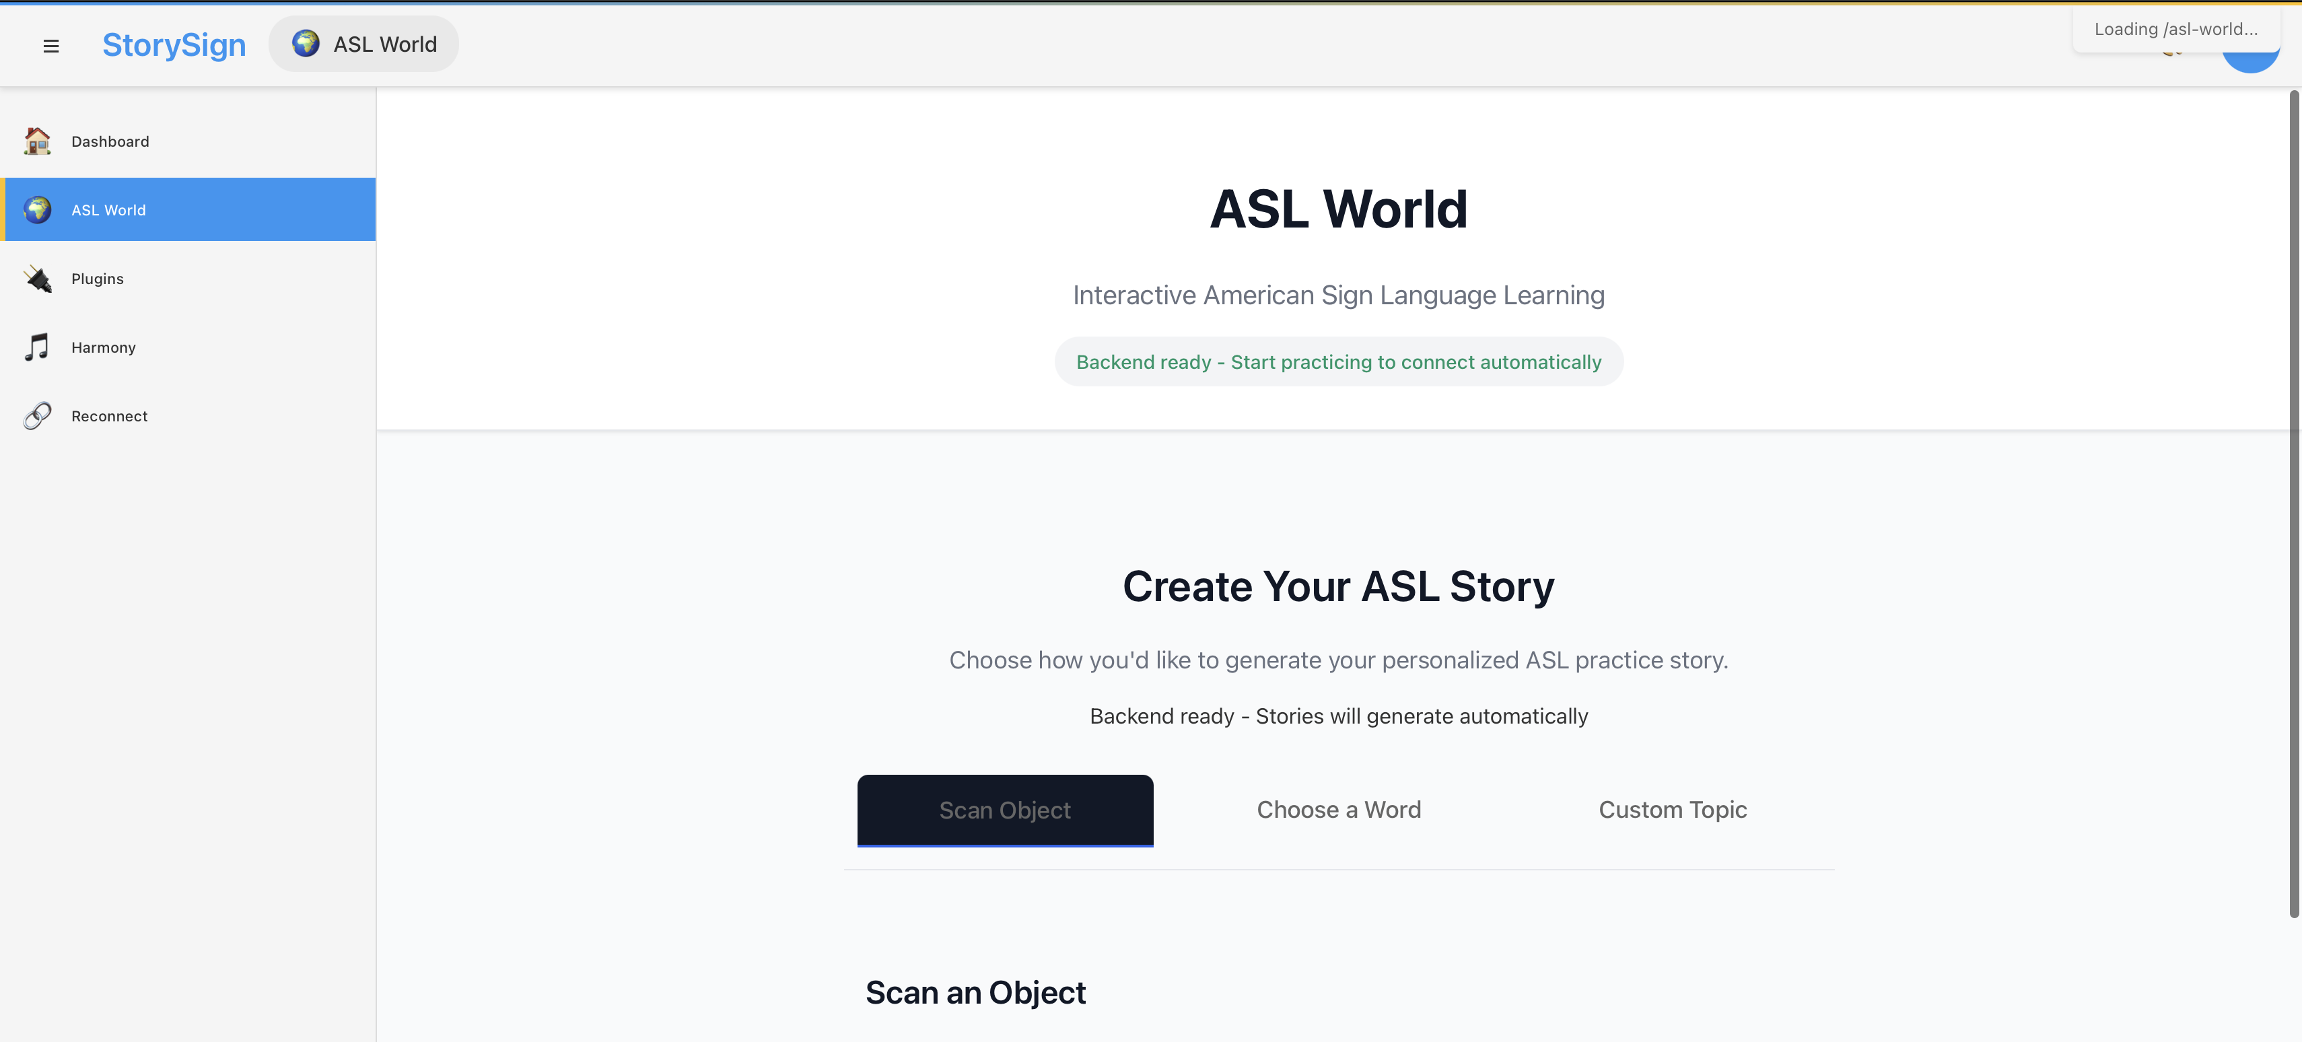Select the Harmony music note icon

click(x=36, y=347)
